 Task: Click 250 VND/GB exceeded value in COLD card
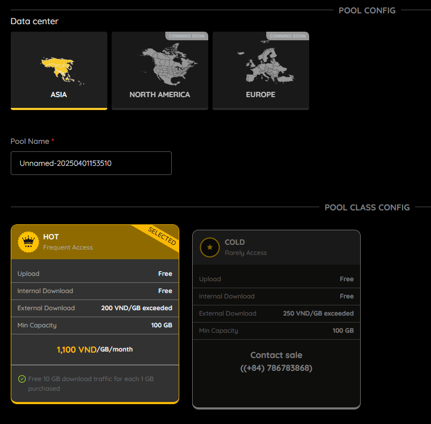pyautogui.click(x=318, y=313)
